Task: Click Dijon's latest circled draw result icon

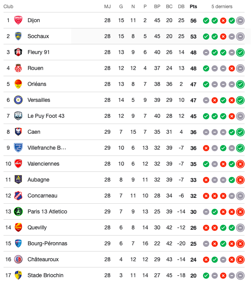Action: [x=240, y=21]
